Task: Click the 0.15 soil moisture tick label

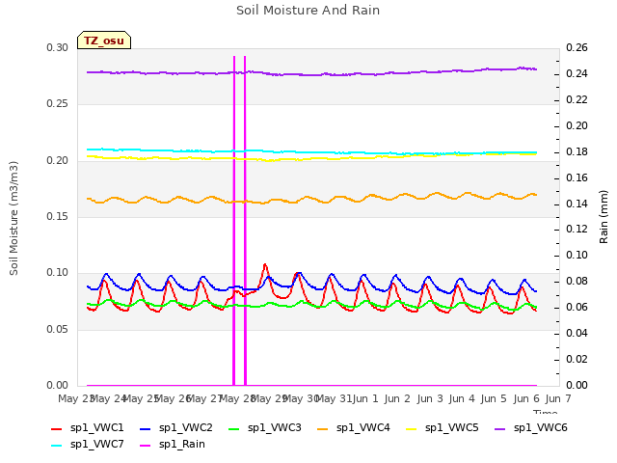Action: point(58,216)
